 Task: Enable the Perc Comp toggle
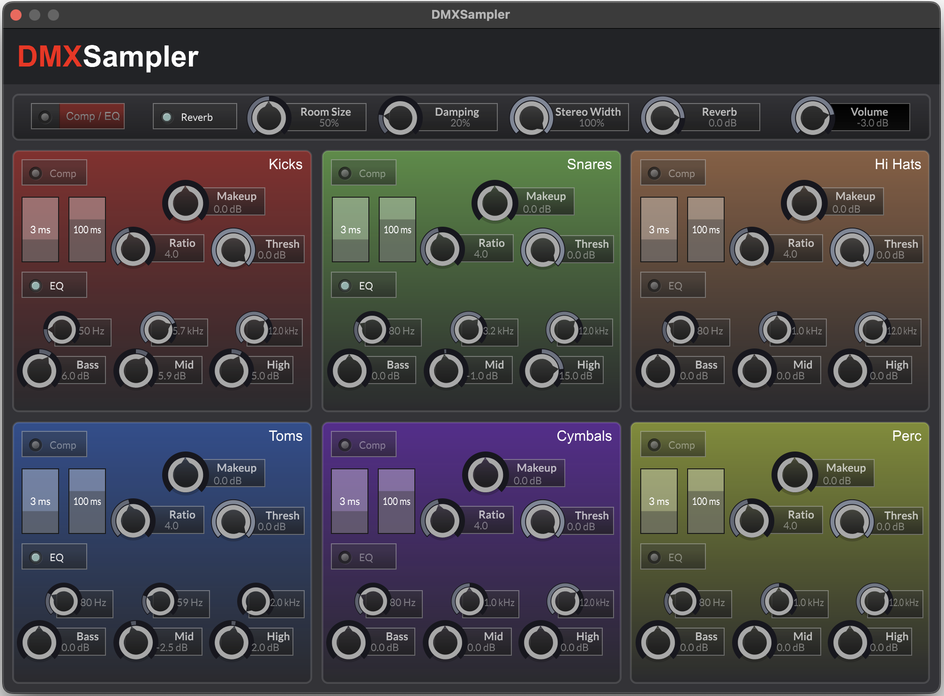point(673,444)
